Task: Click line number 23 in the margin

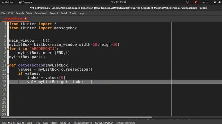Action: pyautogui.click(x=4, y=115)
